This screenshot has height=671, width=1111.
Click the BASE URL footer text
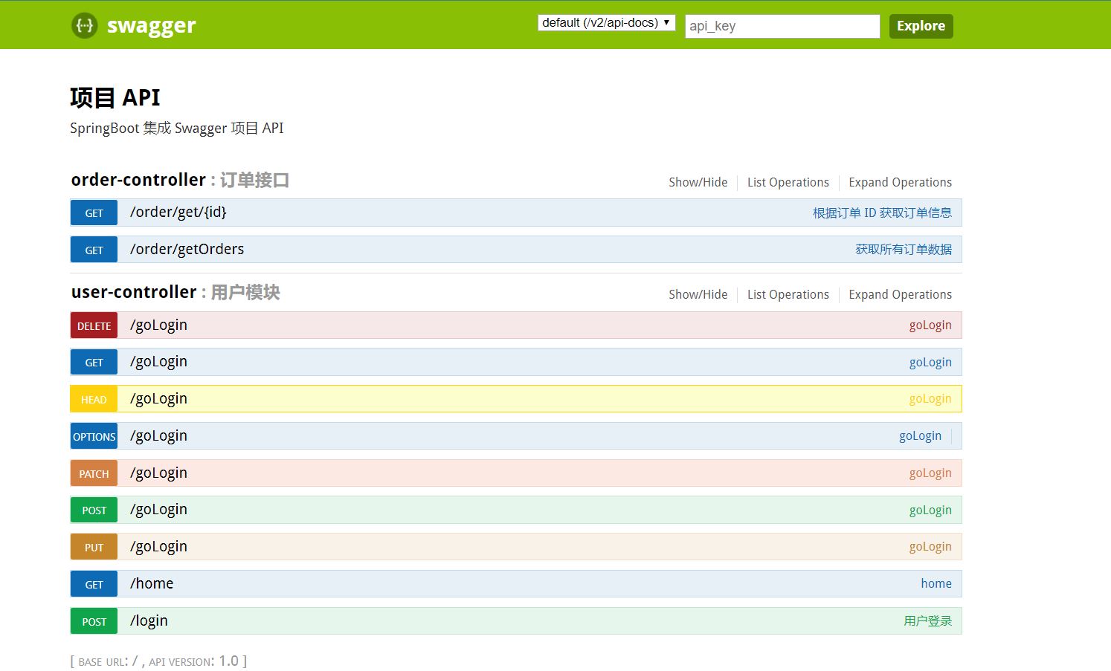(x=158, y=661)
